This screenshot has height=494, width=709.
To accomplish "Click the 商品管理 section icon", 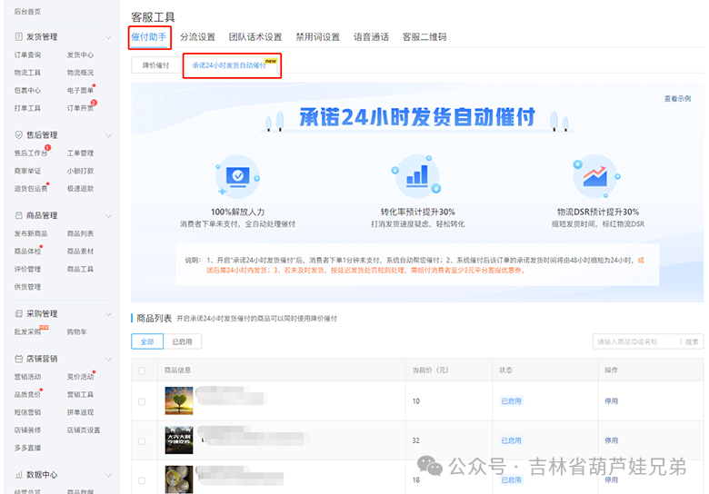I will 18,215.
